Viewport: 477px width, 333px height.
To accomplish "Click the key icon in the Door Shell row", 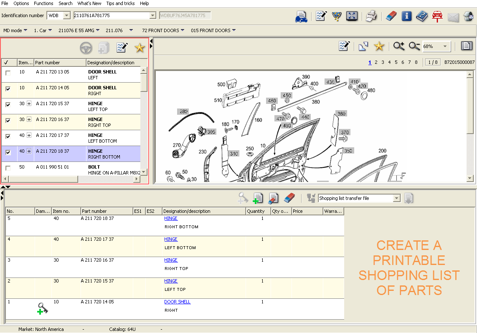I will [x=43, y=308].
